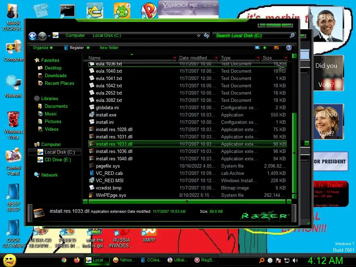
Task: Click the Back navigation arrow
Action: pyautogui.click(x=32, y=36)
